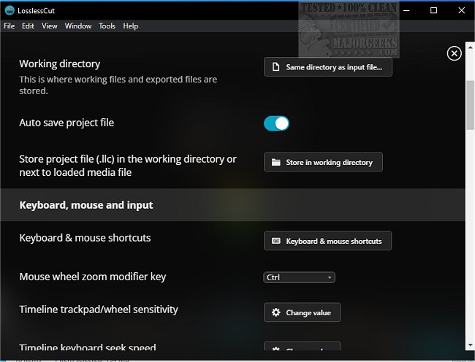This screenshot has width=475, height=362.
Task: Click the scrollbar up arrow
Action: [x=470, y=47]
